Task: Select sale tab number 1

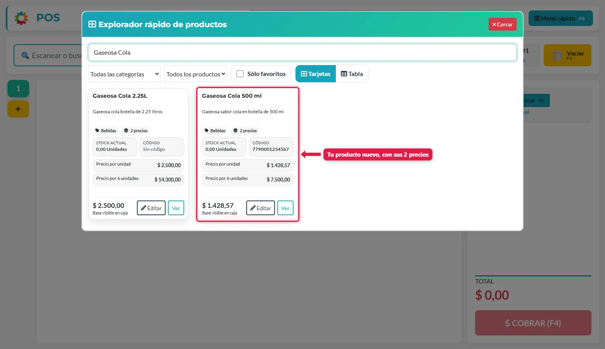Action: click(x=18, y=88)
